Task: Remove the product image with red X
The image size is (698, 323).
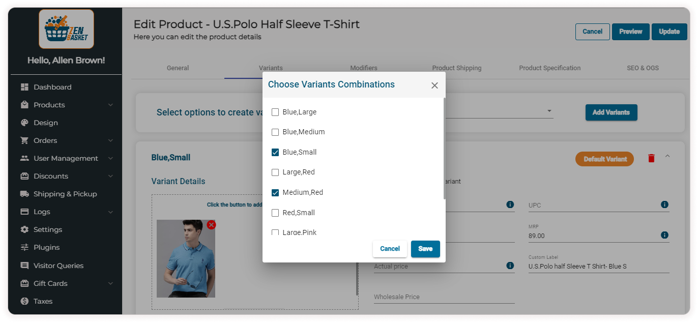Action: pos(211,225)
